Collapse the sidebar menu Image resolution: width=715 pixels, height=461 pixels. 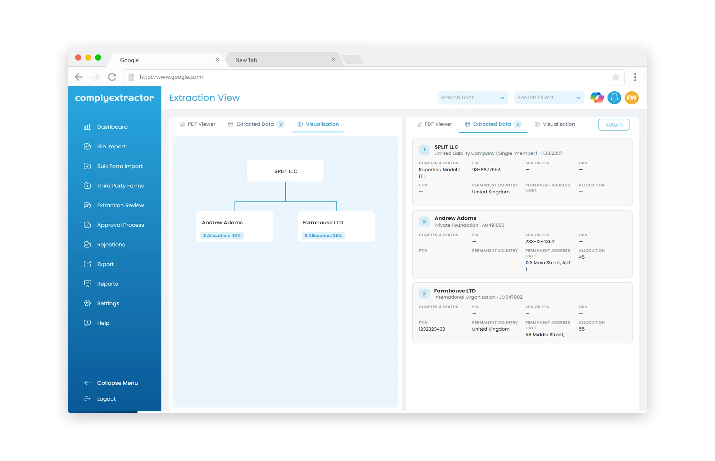[111, 383]
